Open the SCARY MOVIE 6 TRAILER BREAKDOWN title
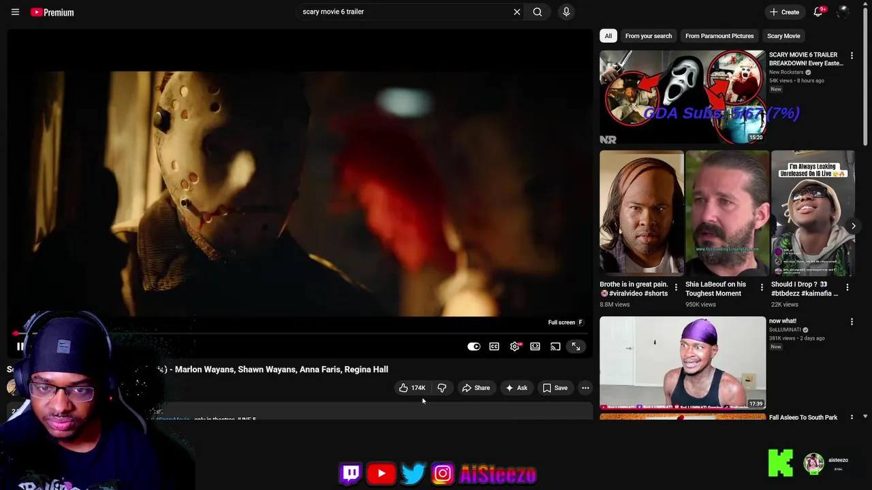Screen dimensions: 872x490 pos(806,59)
